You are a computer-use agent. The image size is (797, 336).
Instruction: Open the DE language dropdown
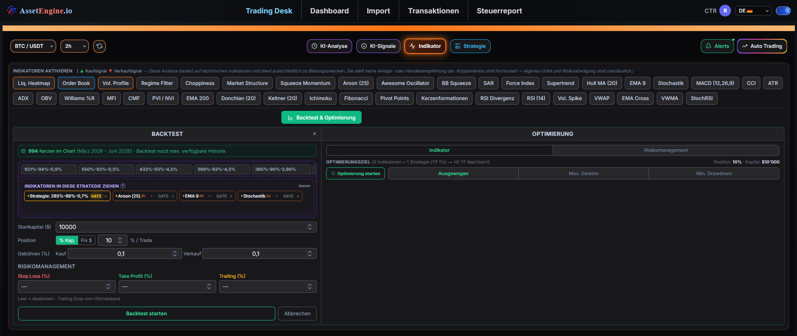pos(753,11)
